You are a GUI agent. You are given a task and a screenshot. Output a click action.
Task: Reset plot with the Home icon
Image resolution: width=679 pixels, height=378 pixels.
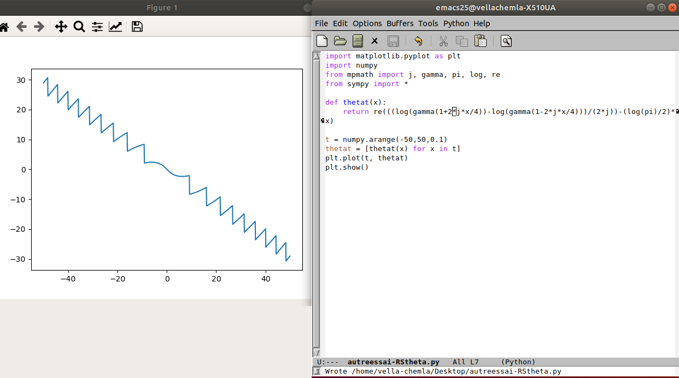4,27
